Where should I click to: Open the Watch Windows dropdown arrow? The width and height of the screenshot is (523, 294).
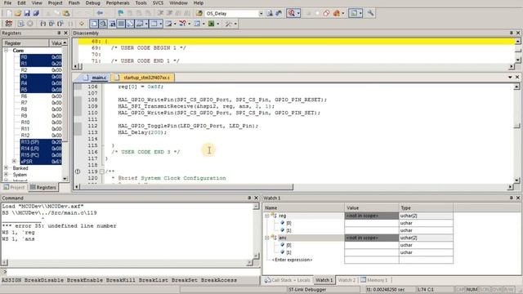pos(146,24)
